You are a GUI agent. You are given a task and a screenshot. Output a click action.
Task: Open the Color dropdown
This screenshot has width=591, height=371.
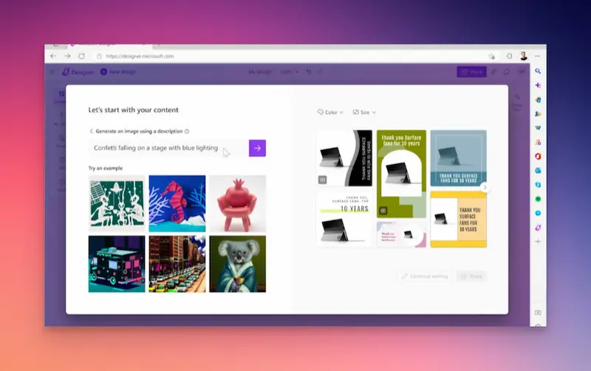point(330,112)
